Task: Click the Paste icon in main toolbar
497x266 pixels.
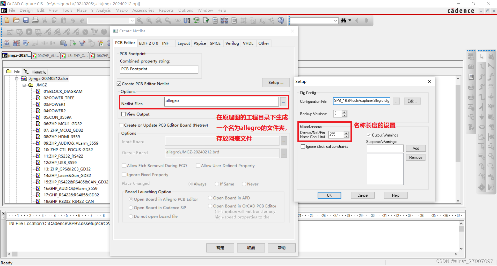Action: 63,20
